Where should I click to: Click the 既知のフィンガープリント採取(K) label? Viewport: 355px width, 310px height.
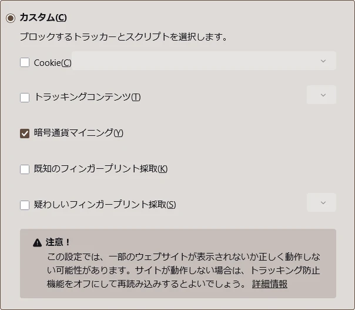[101, 169]
